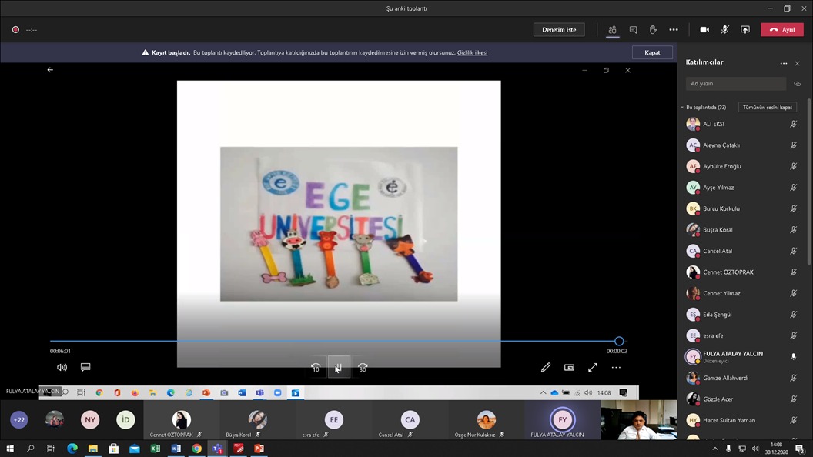Skip back 10 seconds in video
813x457 pixels.
tap(315, 368)
